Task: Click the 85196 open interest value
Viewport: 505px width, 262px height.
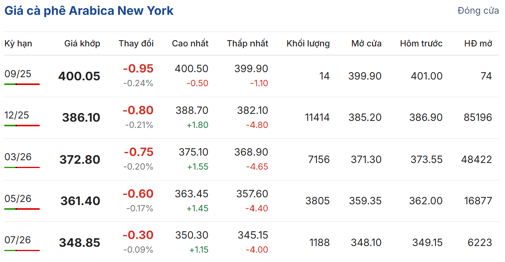Action: click(478, 117)
